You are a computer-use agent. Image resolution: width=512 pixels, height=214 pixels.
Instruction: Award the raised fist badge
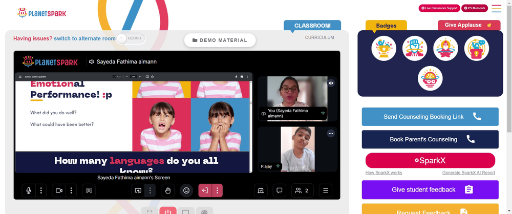click(415, 48)
